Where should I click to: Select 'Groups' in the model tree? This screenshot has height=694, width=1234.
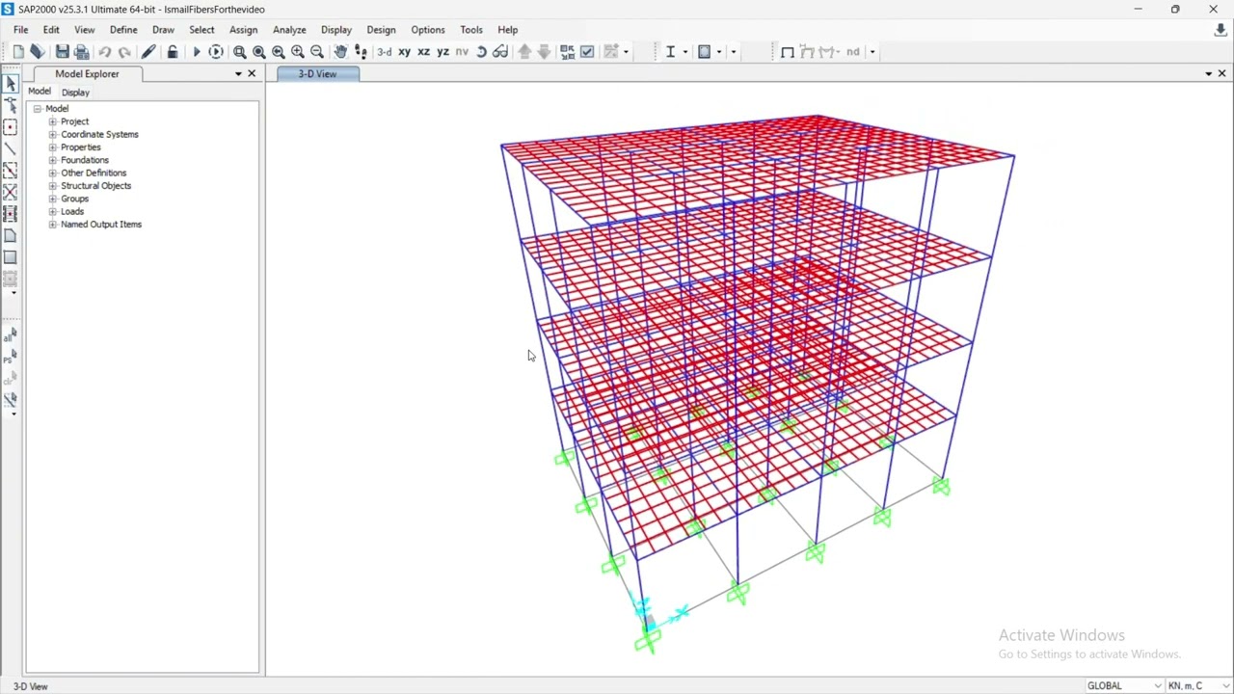(74, 199)
